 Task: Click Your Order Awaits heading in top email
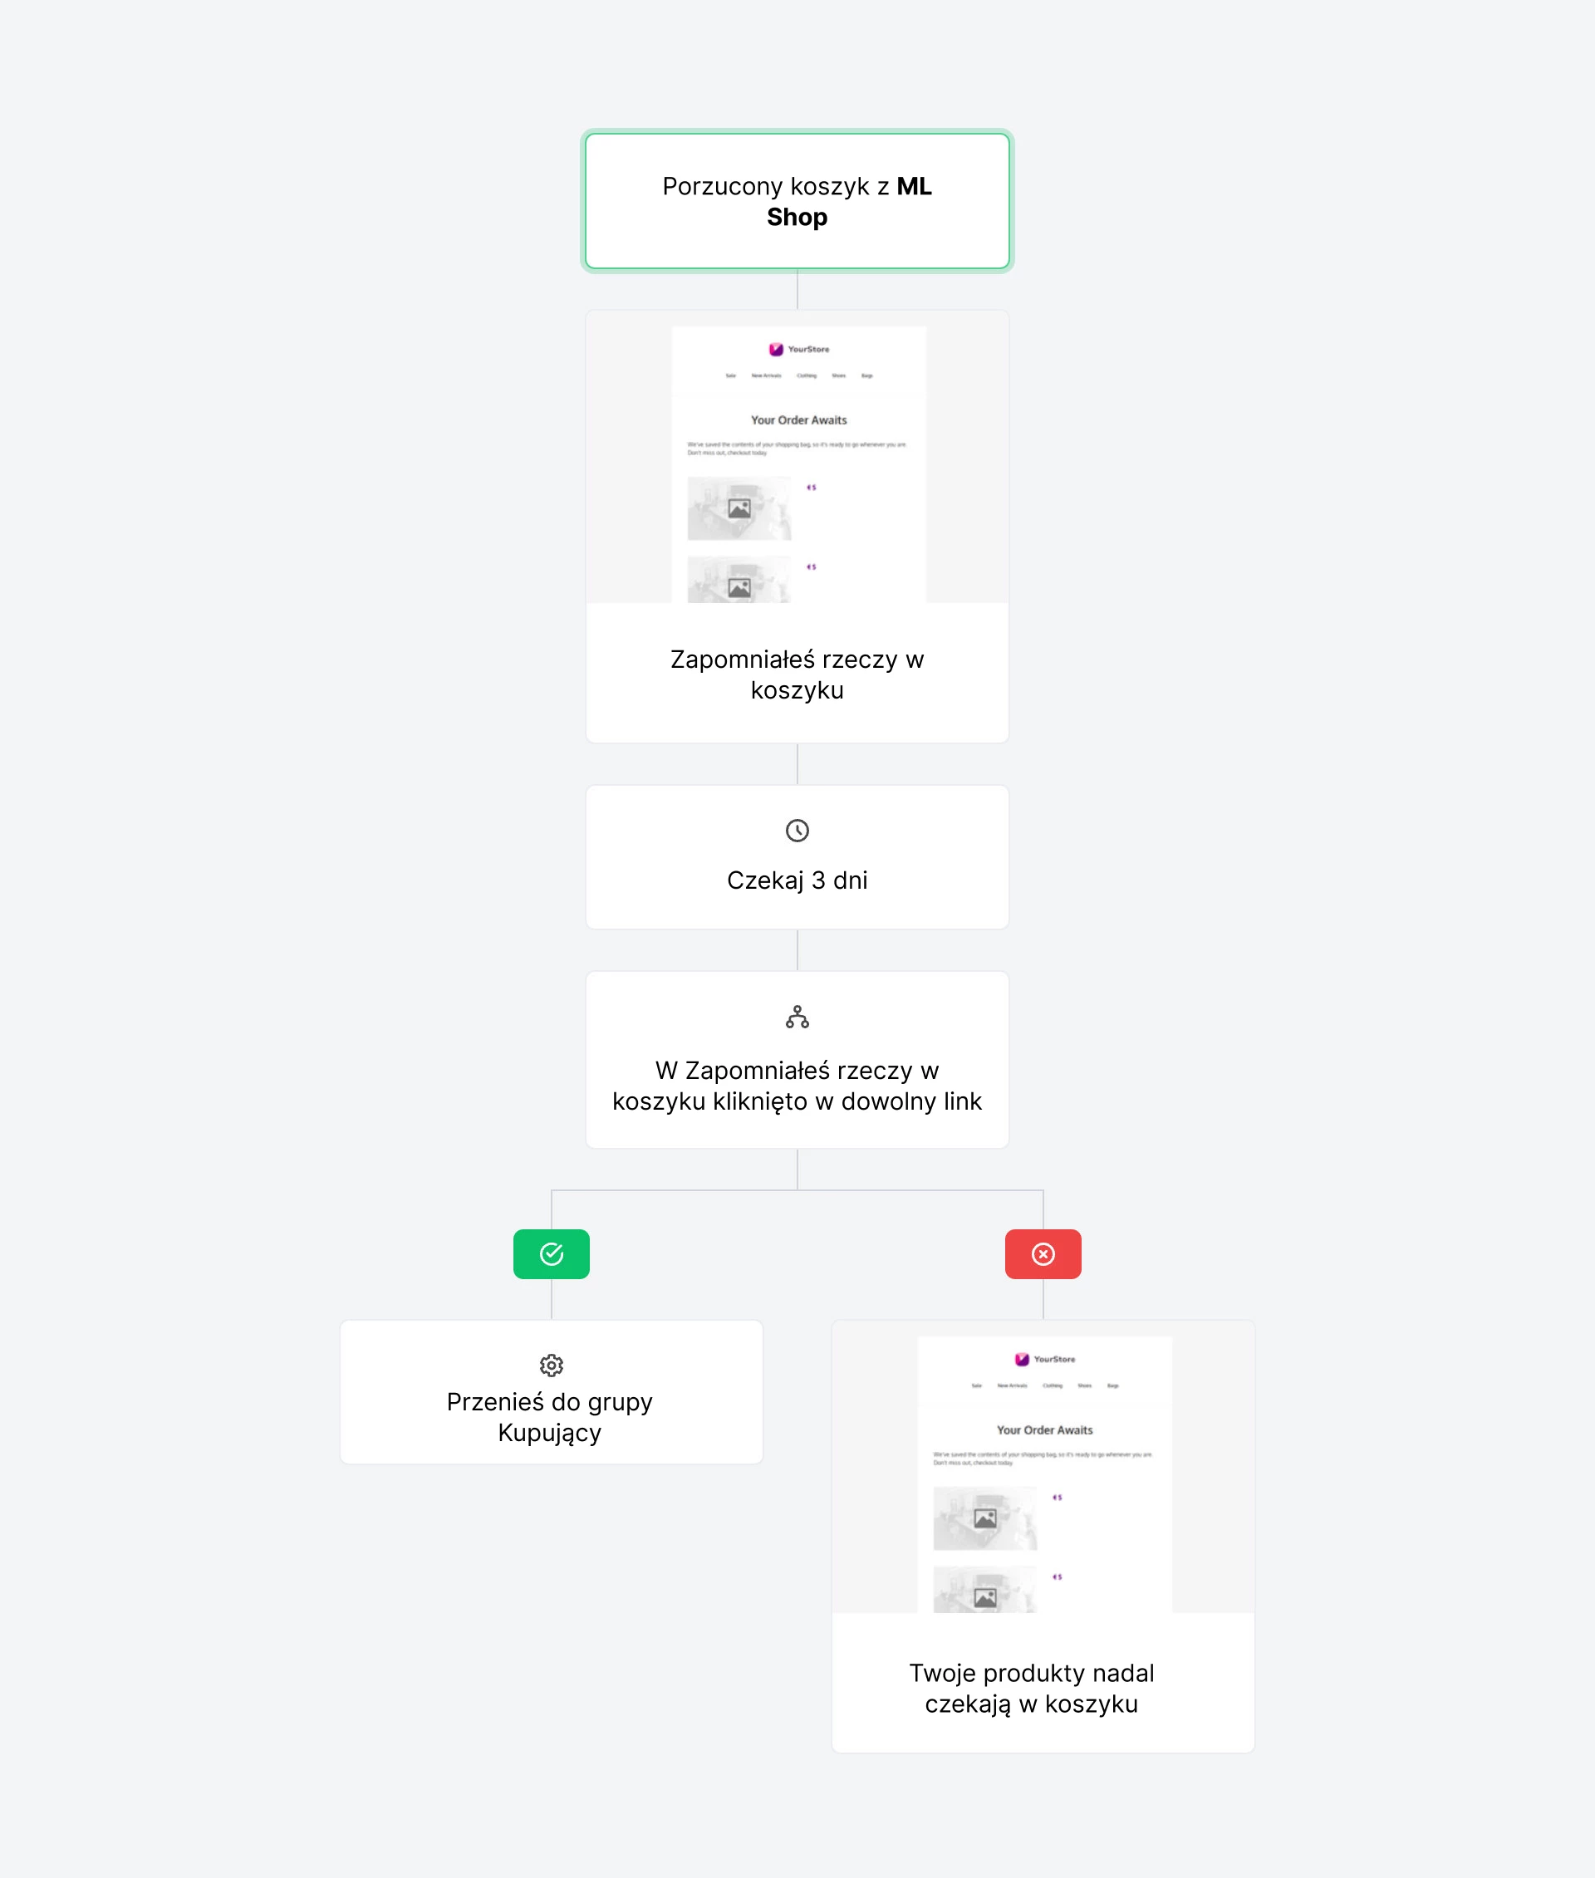(798, 420)
